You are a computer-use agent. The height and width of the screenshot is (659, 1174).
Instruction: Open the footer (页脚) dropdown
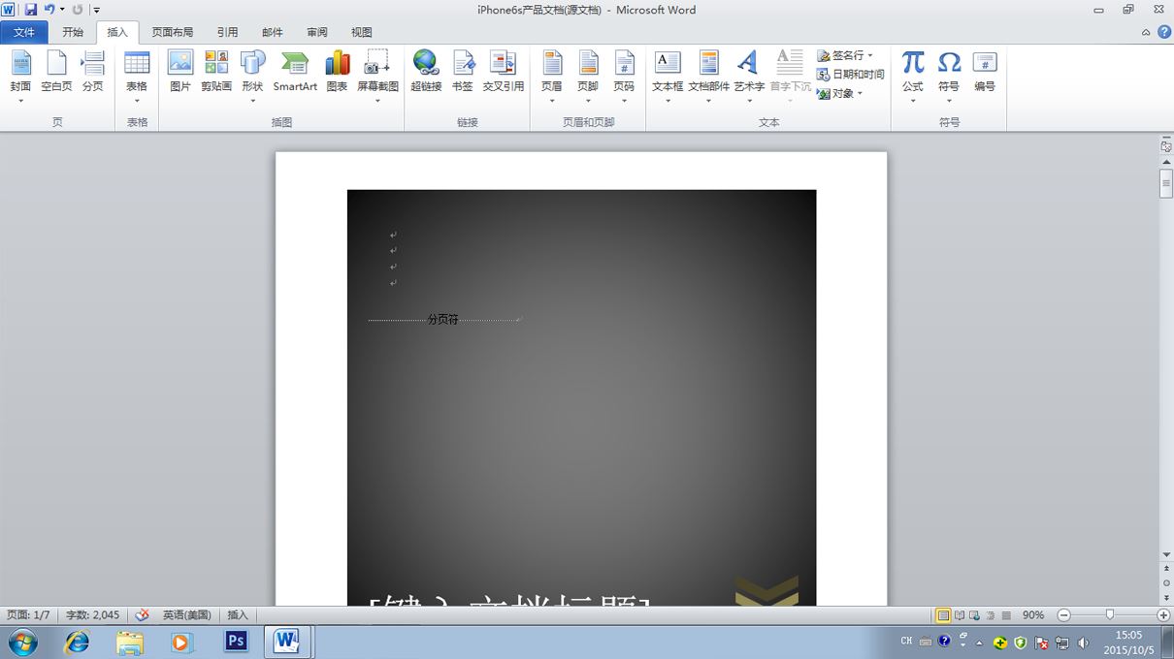[588, 78]
